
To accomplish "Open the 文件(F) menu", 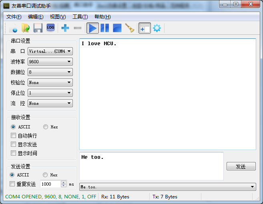I will click(14, 16).
